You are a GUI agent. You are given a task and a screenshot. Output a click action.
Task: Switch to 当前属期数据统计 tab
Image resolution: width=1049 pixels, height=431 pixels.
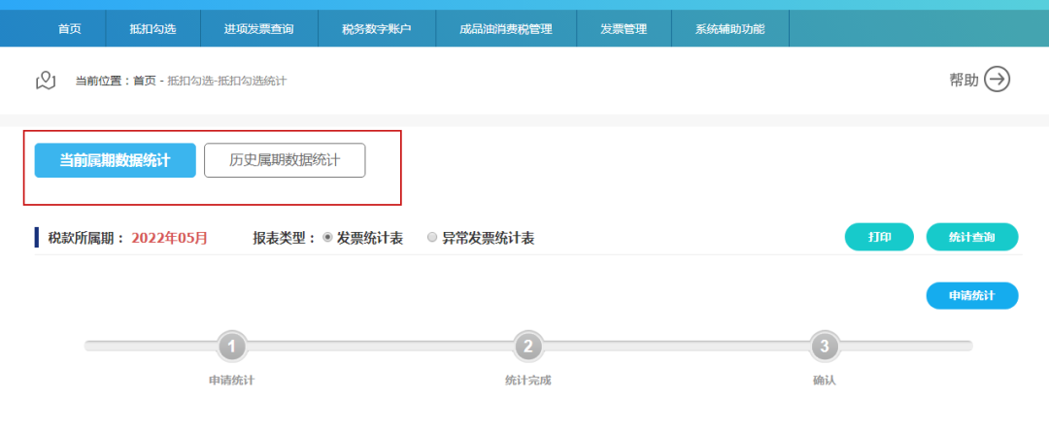pos(115,160)
